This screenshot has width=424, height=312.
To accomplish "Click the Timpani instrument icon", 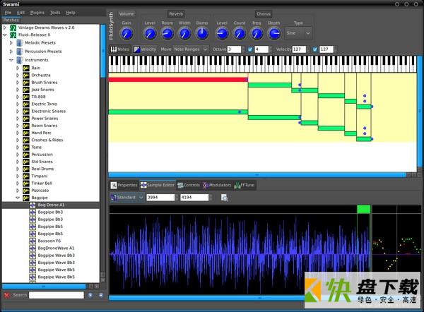I will click(26, 176).
